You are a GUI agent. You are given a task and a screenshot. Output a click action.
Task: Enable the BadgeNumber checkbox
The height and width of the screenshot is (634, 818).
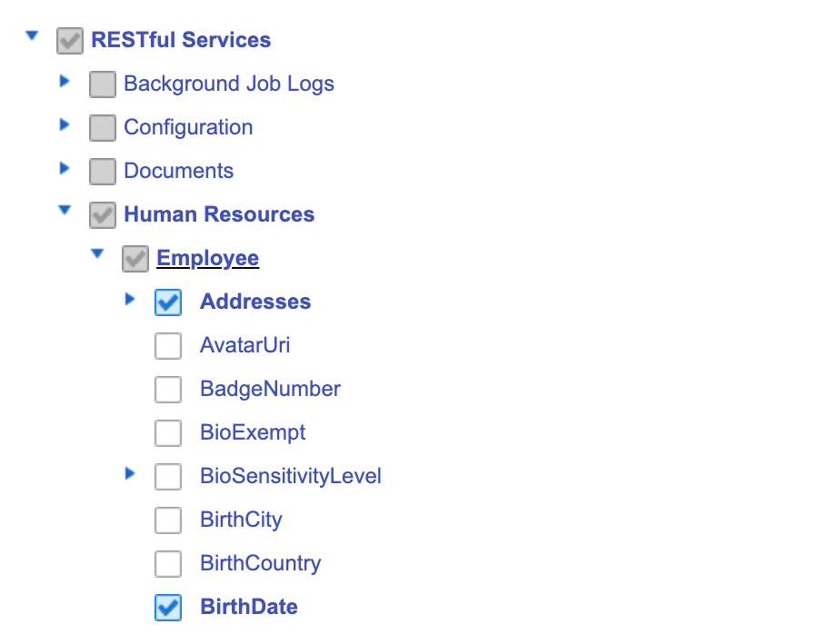point(168,390)
